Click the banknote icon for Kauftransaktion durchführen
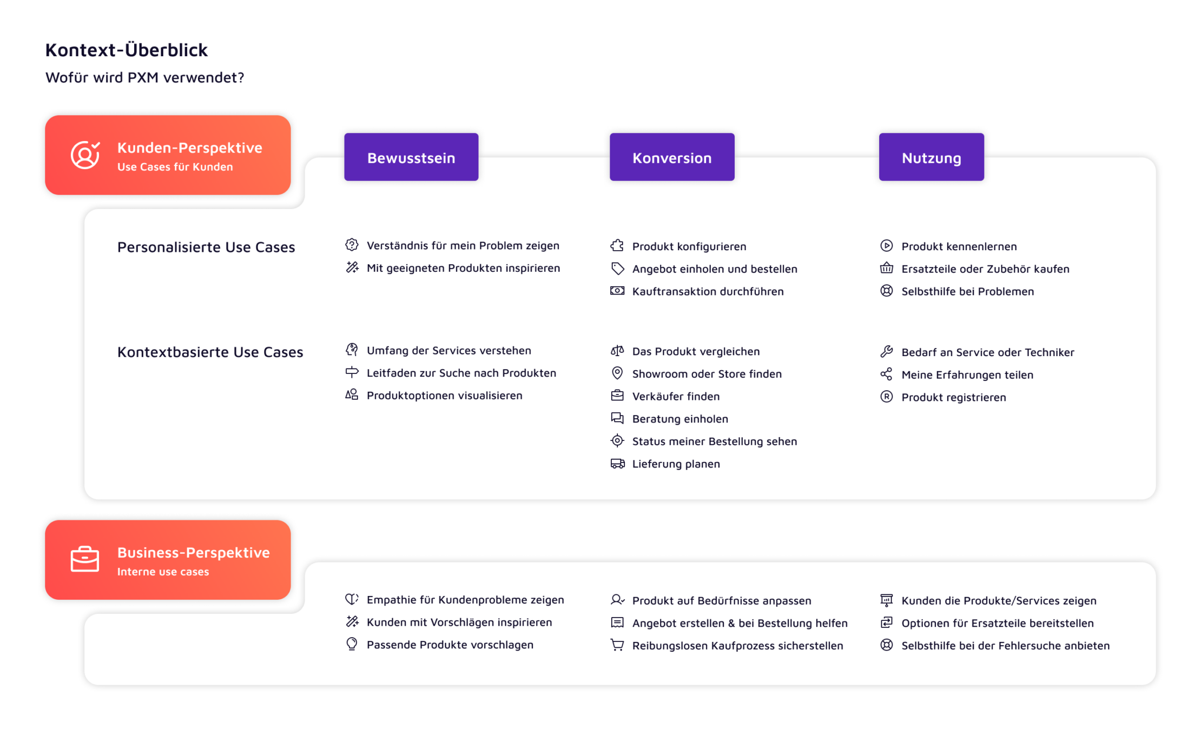Image resolution: width=1201 pixels, height=730 pixels. [x=617, y=291]
